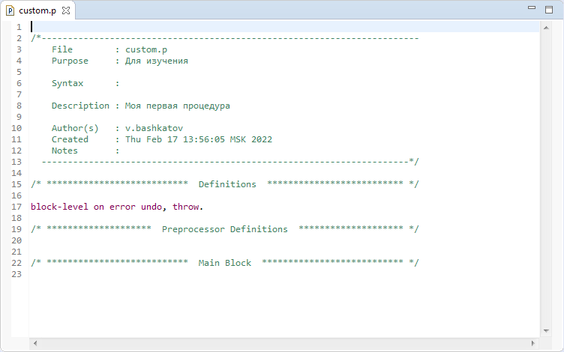Viewport: 564px width, 352px height.
Task: Click the vertical scrollbar track
Action: (546, 179)
